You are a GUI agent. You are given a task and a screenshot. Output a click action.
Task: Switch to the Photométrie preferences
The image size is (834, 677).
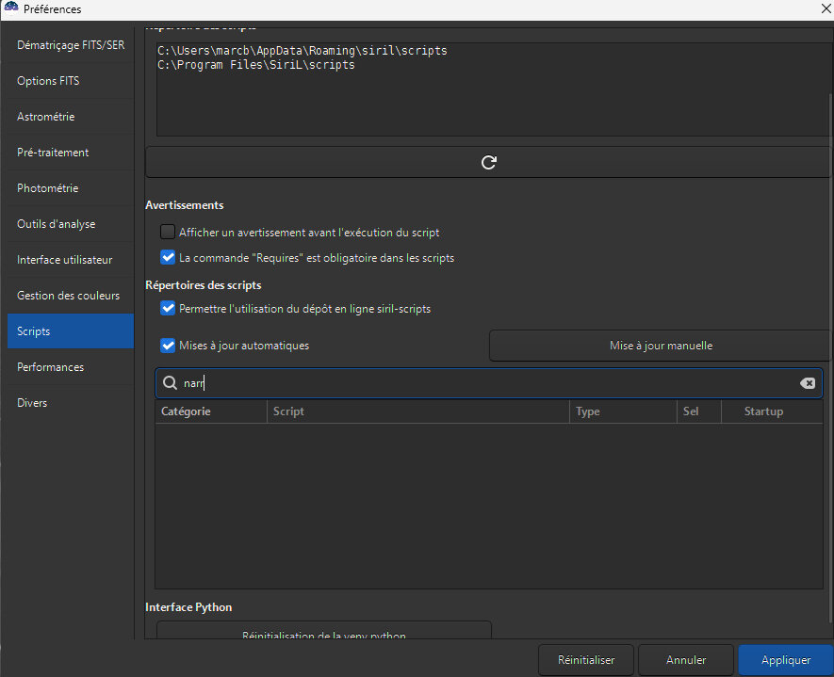point(71,188)
